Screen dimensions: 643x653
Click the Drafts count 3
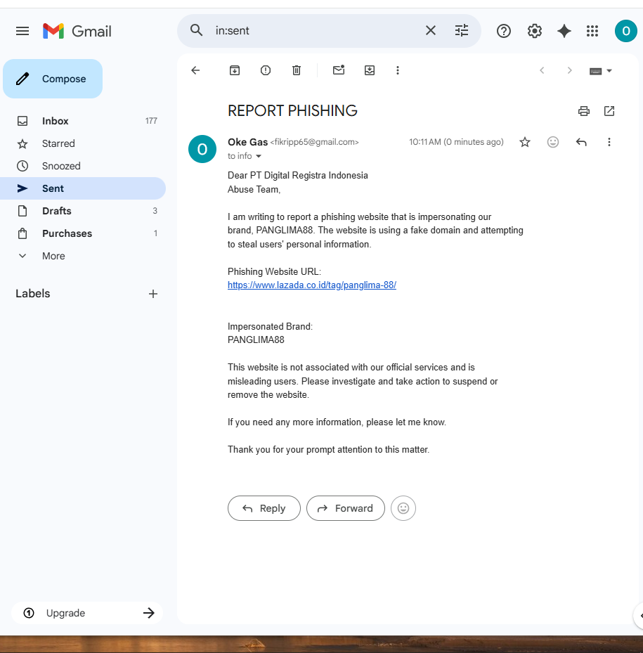coord(155,211)
